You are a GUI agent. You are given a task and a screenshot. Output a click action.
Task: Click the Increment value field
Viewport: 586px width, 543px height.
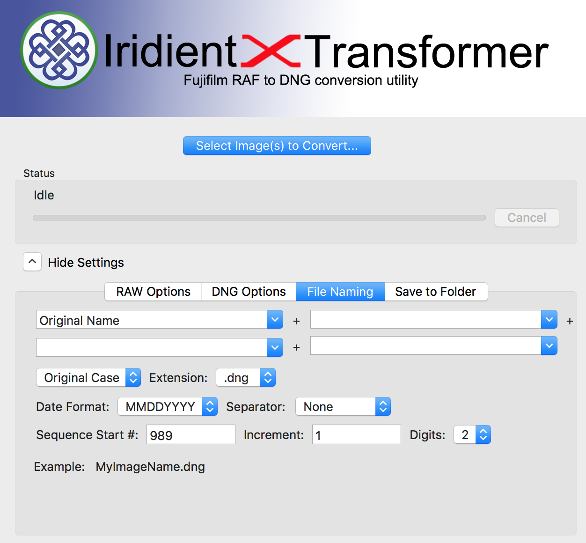click(x=357, y=434)
